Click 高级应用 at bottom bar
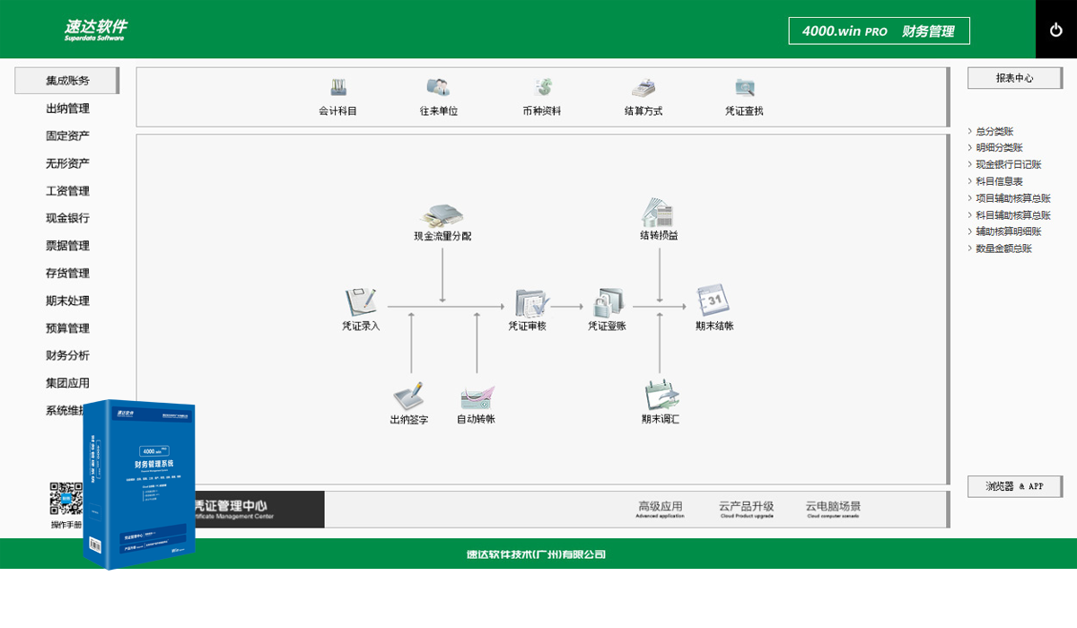This screenshot has width=1077, height=628. 660,509
